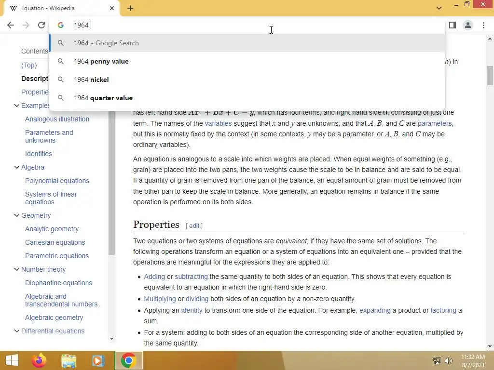Open Systems of linear equations in contents

(51, 198)
